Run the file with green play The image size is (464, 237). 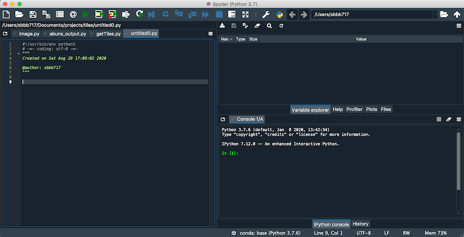point(85,14)
